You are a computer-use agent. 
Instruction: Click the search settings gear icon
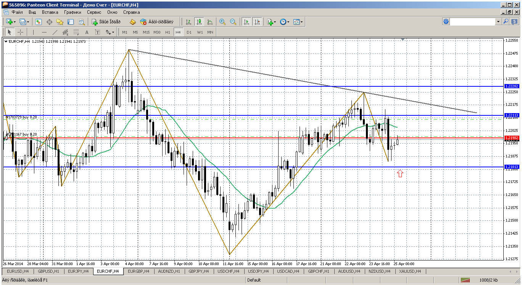(x=446, y=22)
